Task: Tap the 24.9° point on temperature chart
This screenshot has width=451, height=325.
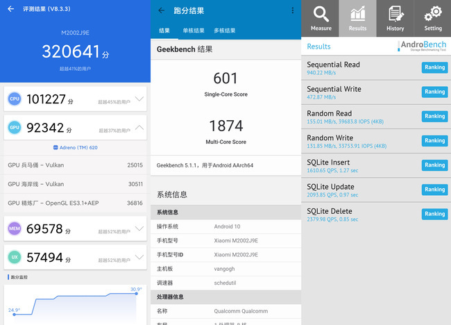Action: point(15,315)
